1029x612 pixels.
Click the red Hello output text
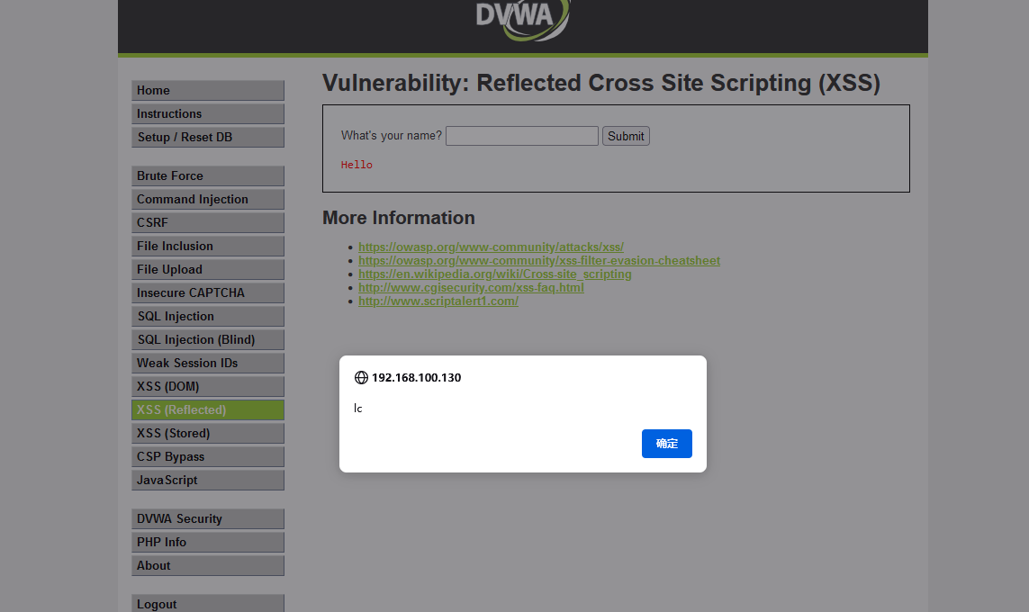point(357,165)
